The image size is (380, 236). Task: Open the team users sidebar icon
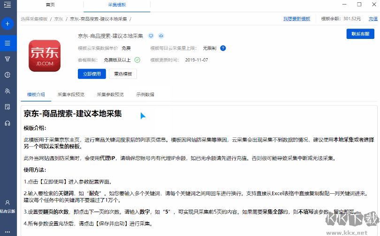pos(8,91)
